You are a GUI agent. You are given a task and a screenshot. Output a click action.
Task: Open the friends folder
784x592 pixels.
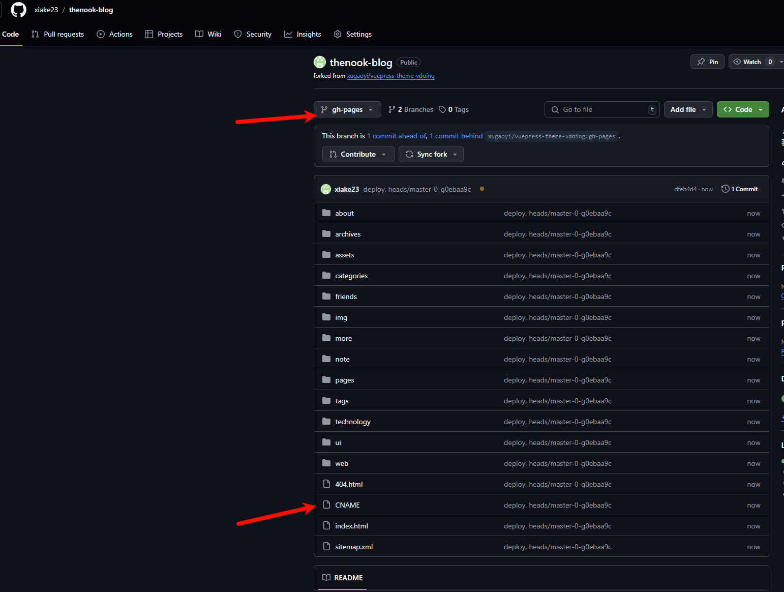coord(346,297)
